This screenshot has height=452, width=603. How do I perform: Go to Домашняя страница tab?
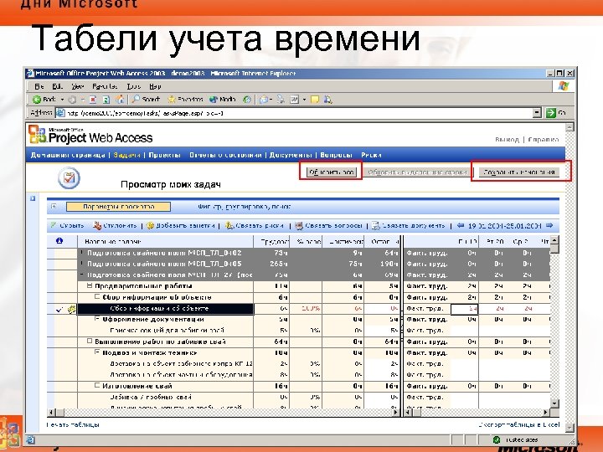pyautogui.click(x=68, y=155)
